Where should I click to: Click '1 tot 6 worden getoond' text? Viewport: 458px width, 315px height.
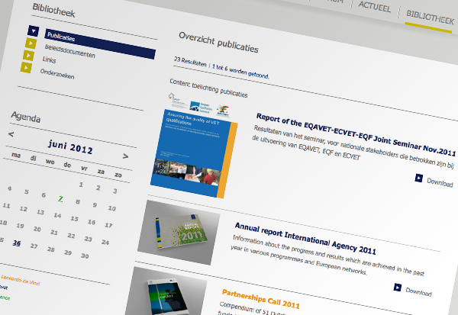pos(240,71)
